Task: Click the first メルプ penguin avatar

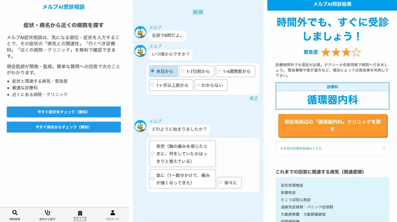Action: tap(140, 32)
